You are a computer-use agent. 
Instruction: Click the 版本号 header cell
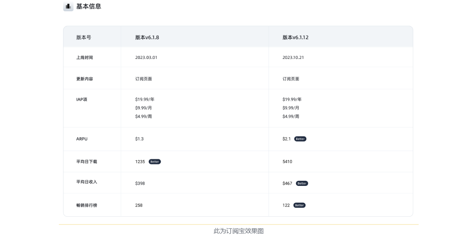coord(83,37)
